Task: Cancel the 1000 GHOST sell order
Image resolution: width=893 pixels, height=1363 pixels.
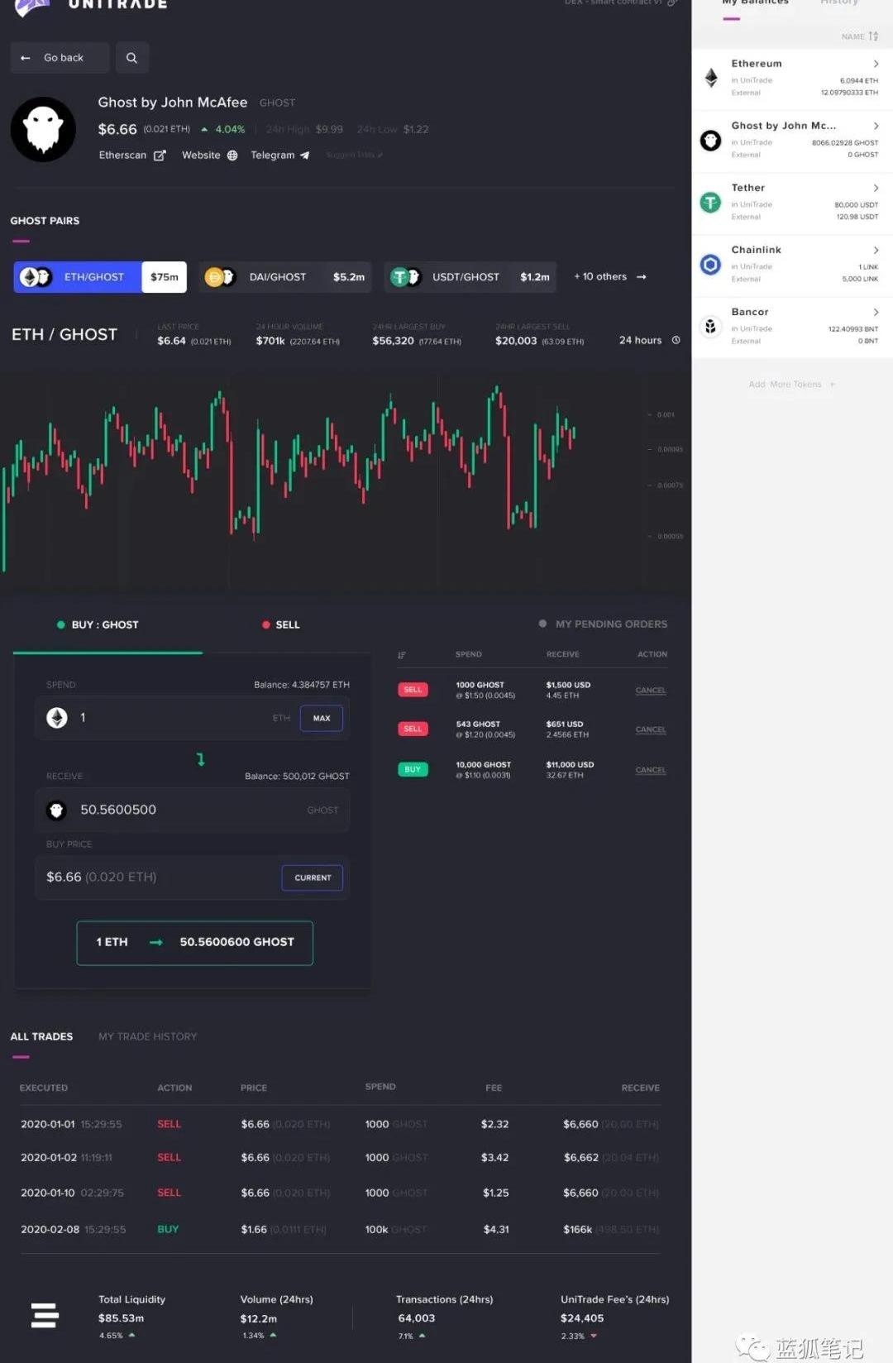Action: (650, 691)
